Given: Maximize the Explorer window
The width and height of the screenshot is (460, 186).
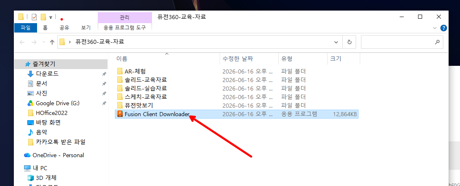Looking at the screenshot, I should tap(420, 17).
